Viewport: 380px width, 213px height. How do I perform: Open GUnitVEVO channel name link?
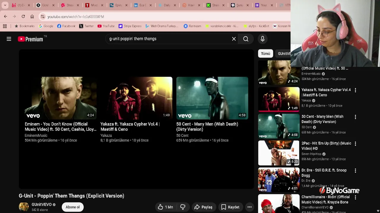point(42,204)
